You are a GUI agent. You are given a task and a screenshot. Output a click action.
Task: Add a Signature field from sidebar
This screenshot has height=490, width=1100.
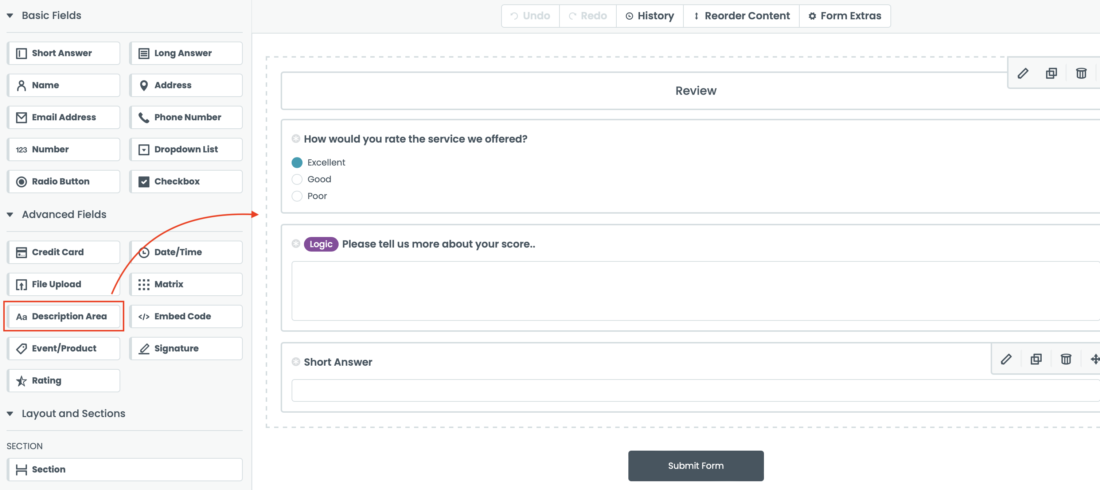[x=186, y=349]
